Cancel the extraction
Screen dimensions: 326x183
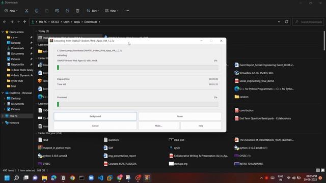click(x=95, y=126)
